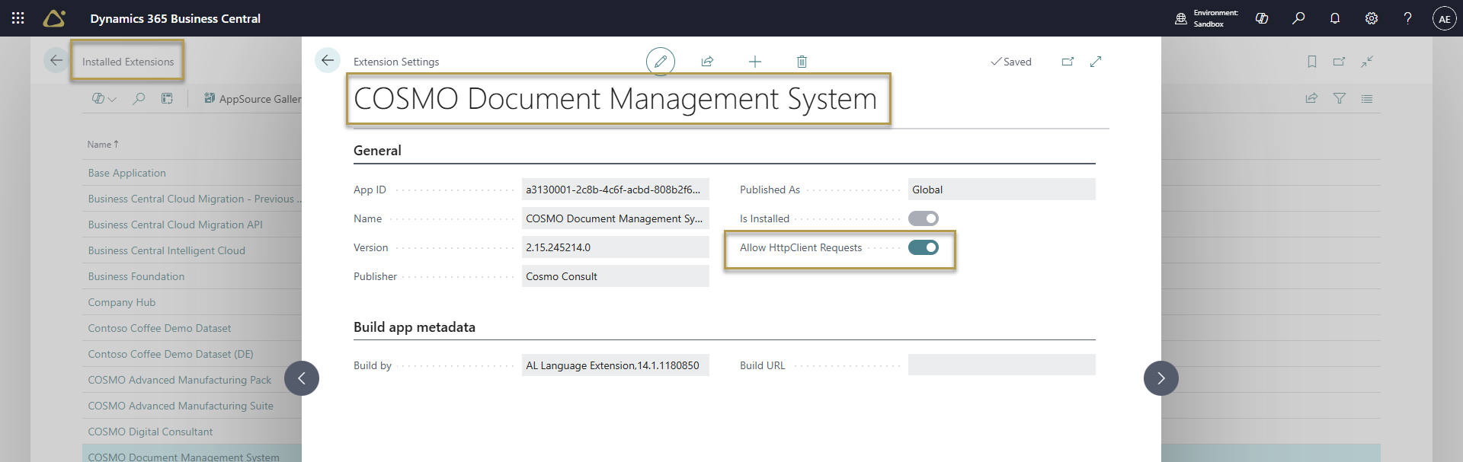Open COSMO Advanced Manufacturing Suite
Image resolution: width=1463 pixels, height=462 pixels.
(181, 406)
